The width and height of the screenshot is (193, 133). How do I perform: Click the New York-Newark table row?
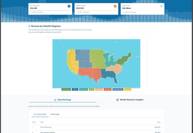[x=96, y=127]
